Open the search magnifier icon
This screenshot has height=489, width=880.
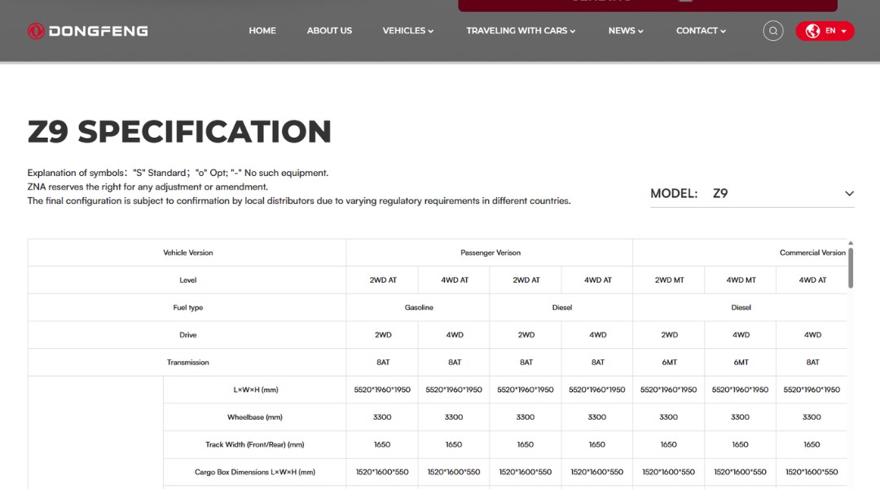[772, 31]
